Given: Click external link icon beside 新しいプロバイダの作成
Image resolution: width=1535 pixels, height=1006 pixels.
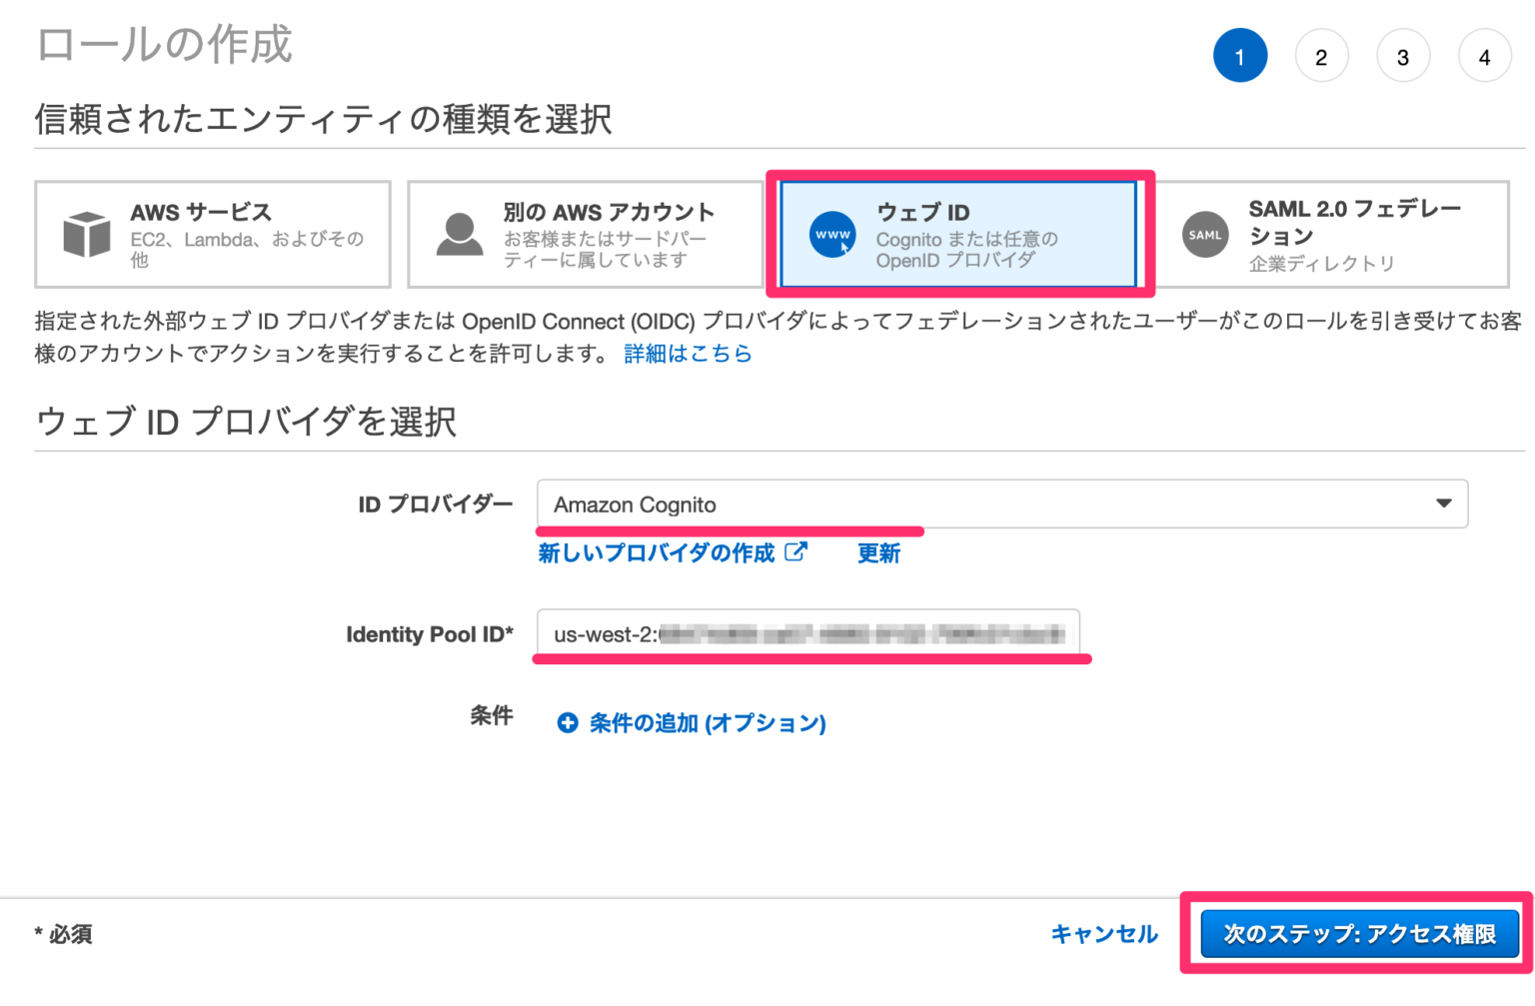Looking at the screenshot, I should tap(796, 550).
